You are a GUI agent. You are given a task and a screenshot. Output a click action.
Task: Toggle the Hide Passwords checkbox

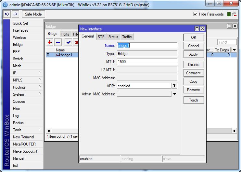195,14
